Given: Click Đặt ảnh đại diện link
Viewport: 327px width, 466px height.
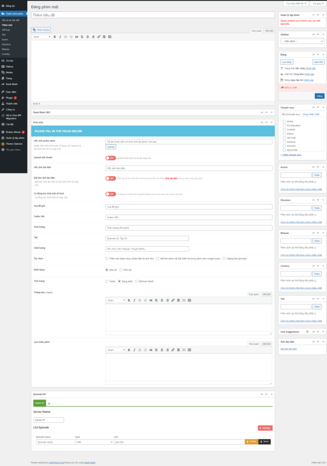Looking at the screenshot, I should pyautogui.click(x=289, y=349).
